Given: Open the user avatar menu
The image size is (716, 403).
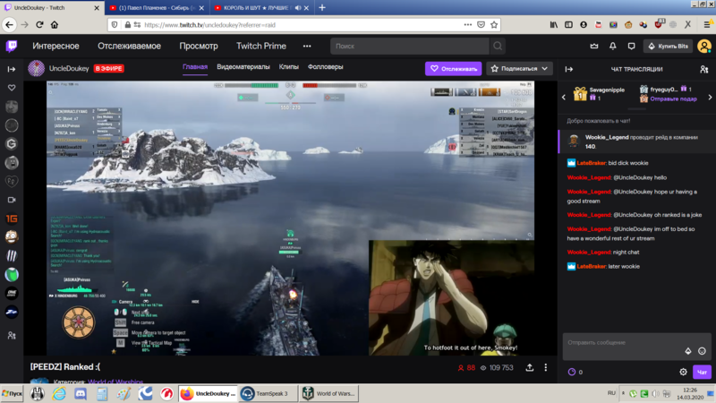Looking at the screenshot, I should pos(704,47).
